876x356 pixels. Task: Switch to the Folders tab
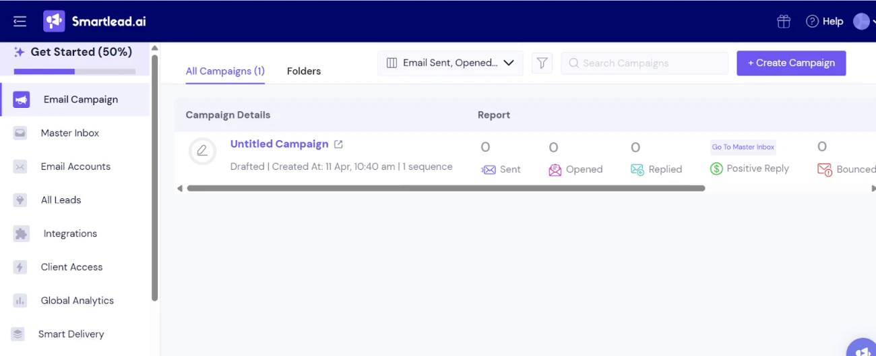(x=304, y=71)
